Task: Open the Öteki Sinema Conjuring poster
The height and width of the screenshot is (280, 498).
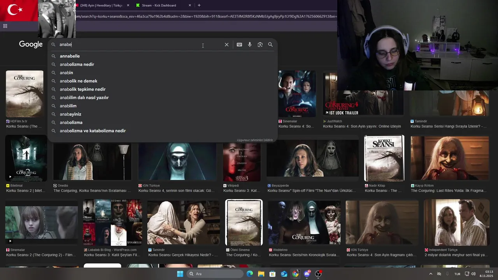Action: pyautogui.click(x=244, y=223)
